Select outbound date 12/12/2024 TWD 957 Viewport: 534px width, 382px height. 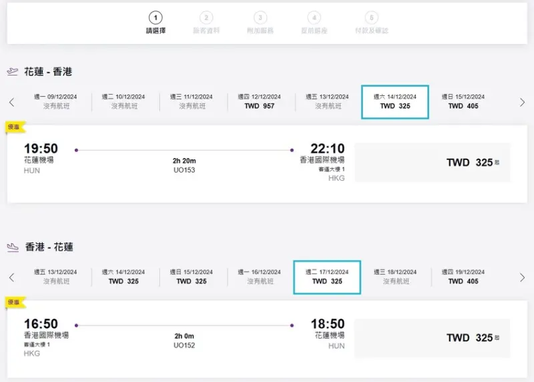260,101
